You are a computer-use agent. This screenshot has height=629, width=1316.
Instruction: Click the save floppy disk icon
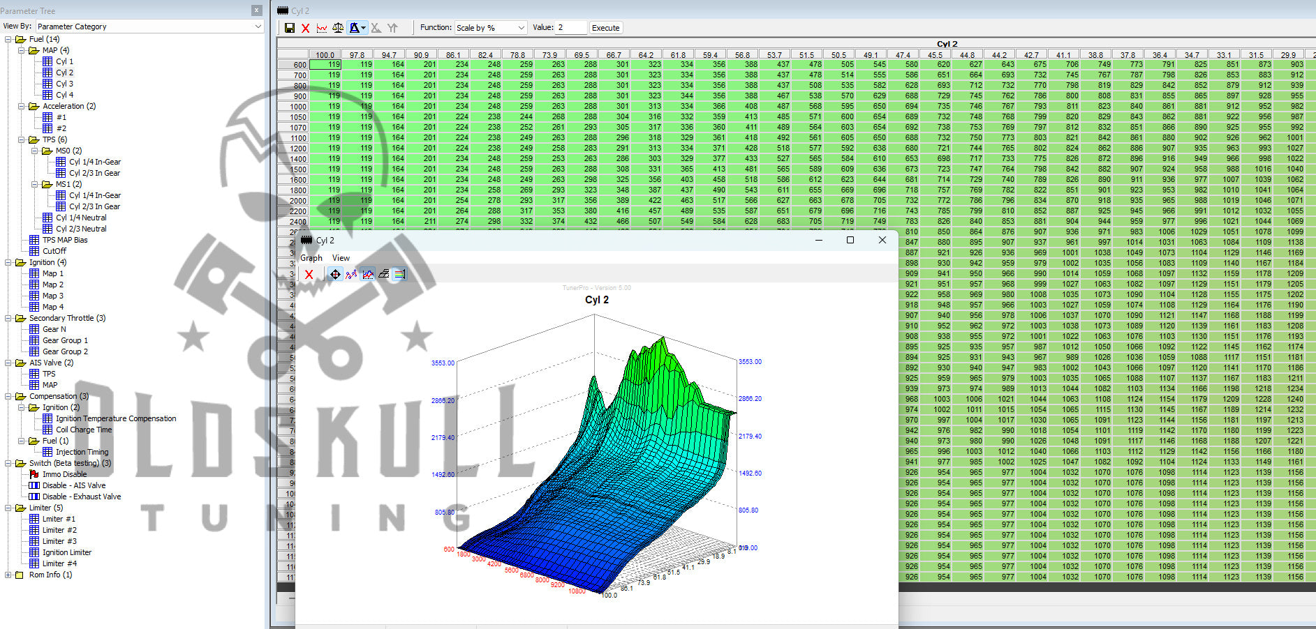point(290,28)
